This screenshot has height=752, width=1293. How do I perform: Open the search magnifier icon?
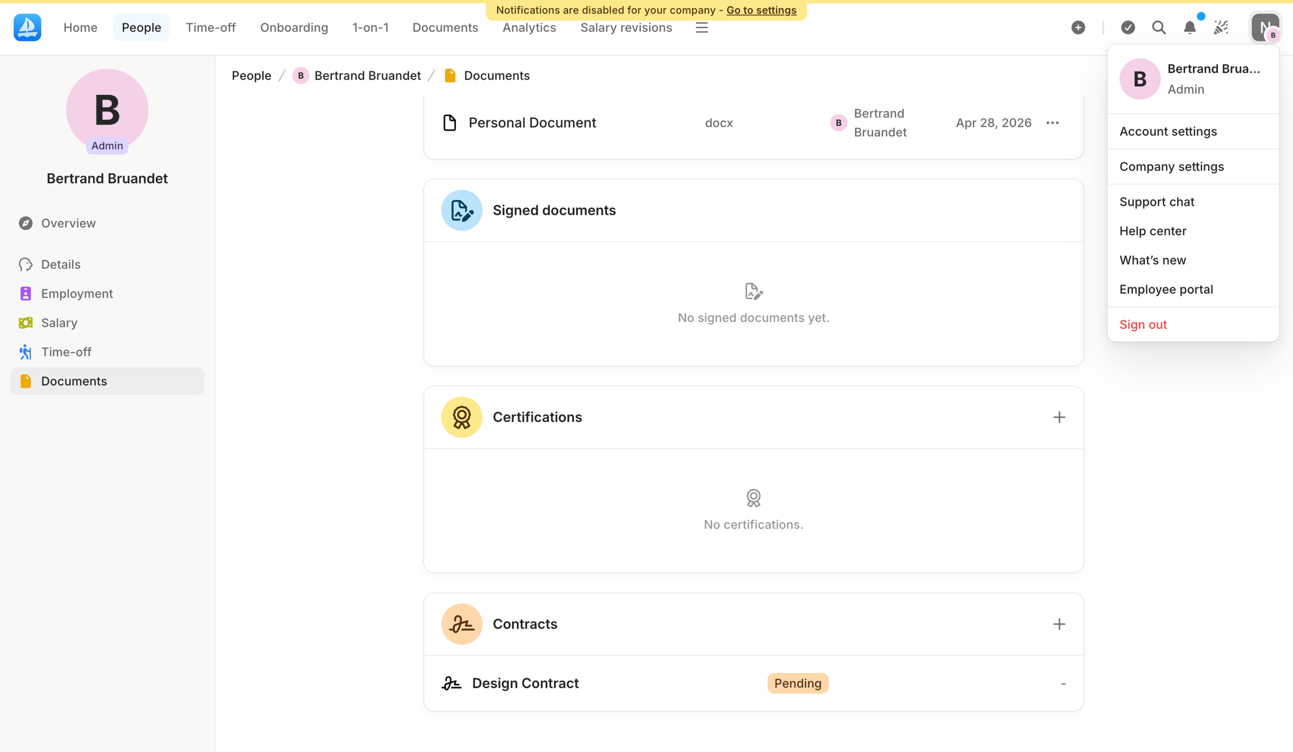pyautogui.click(x=1159, y=27)
